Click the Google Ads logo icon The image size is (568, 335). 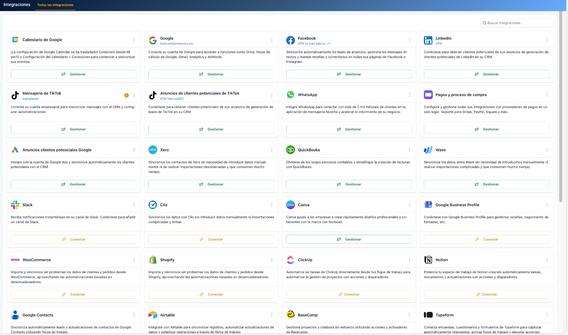[15, 150]
